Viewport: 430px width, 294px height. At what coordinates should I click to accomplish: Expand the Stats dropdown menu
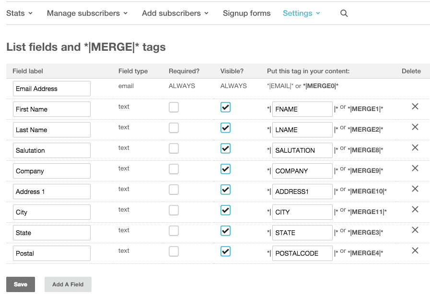click(19, 13)
